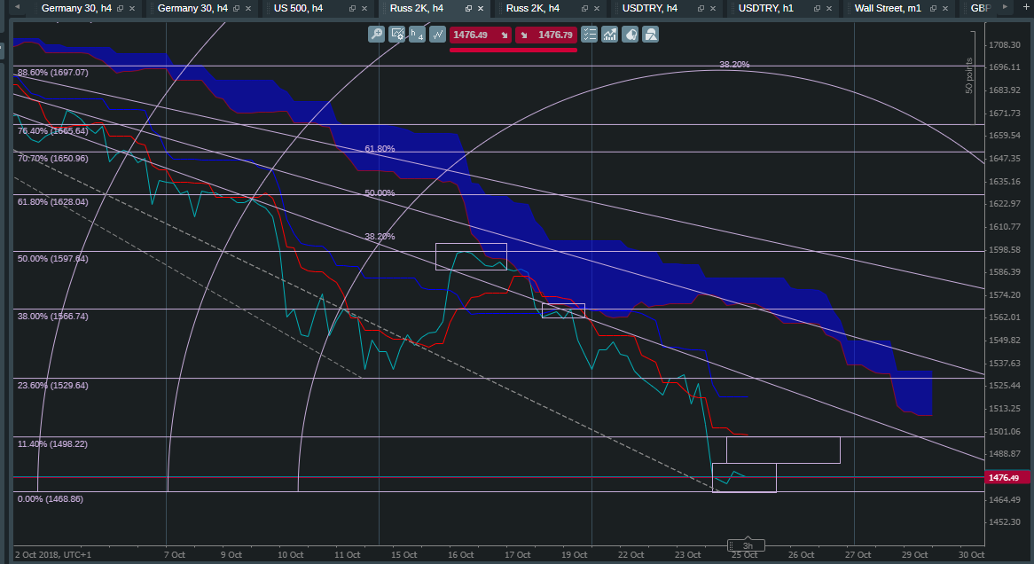
Task: Switch to the USDTRY, h1 tab
Action: tap(765, 9)
